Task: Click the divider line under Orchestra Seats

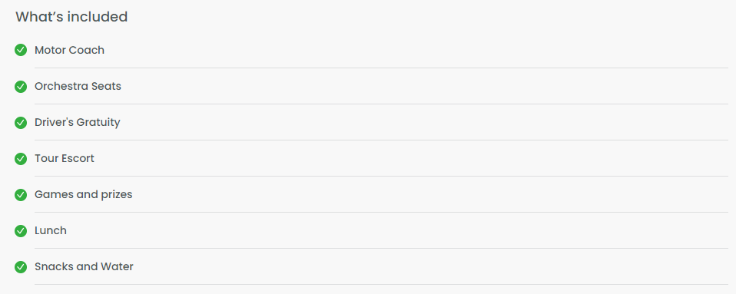Action: (x=381, y=104)
